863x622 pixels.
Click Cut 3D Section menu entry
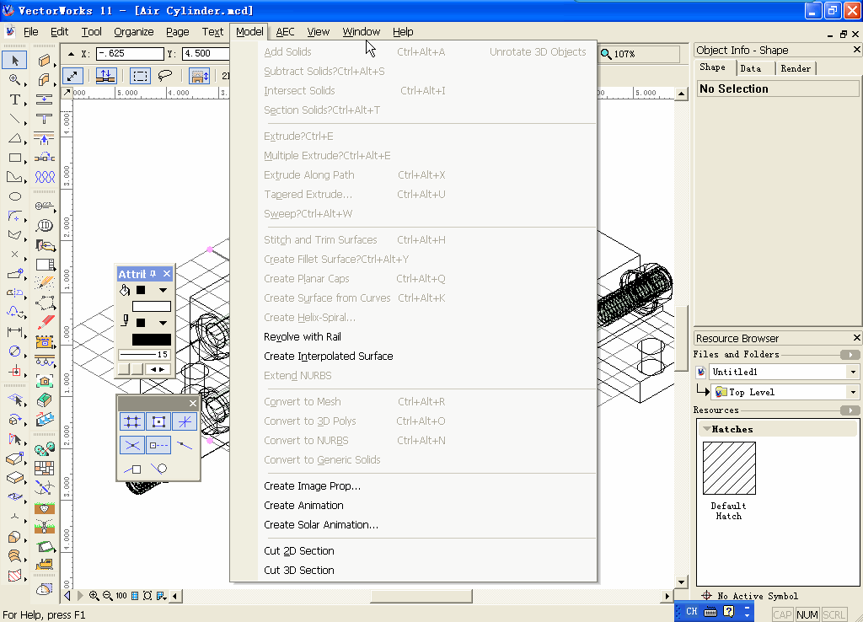point(299,571)
